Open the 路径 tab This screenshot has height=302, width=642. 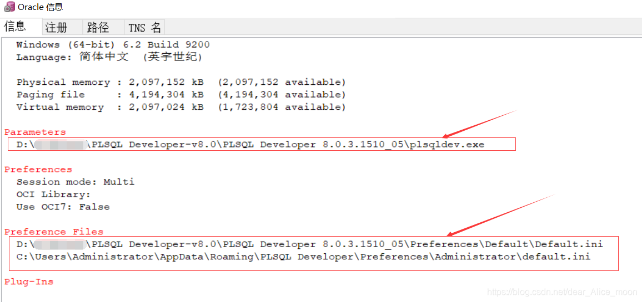point(103,27)
